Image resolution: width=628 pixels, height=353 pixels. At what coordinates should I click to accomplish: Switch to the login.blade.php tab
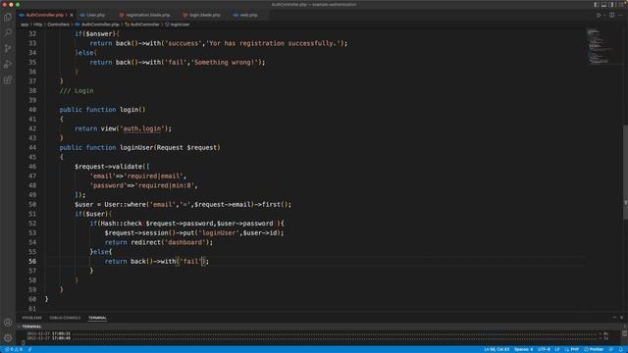(205, 15)
